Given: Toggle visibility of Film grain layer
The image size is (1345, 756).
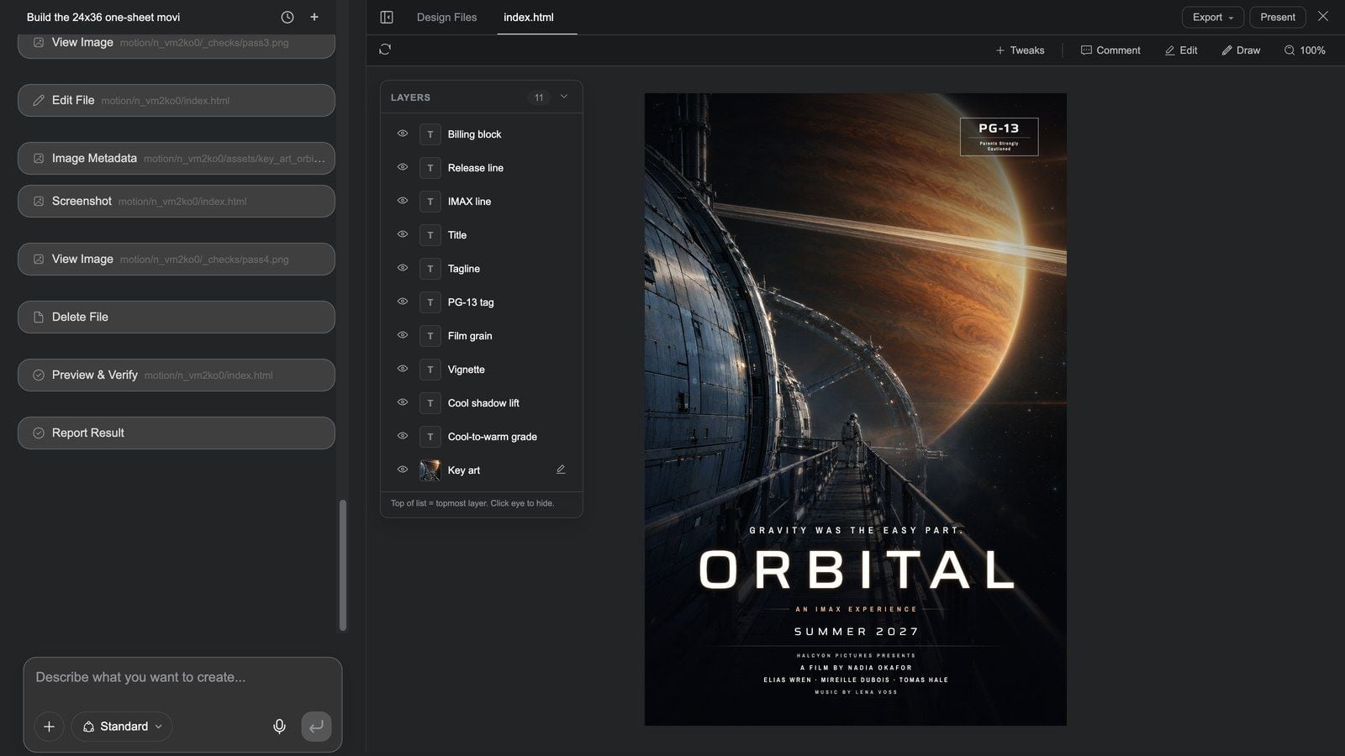Looking at the screenshot, I should (403, 335).
